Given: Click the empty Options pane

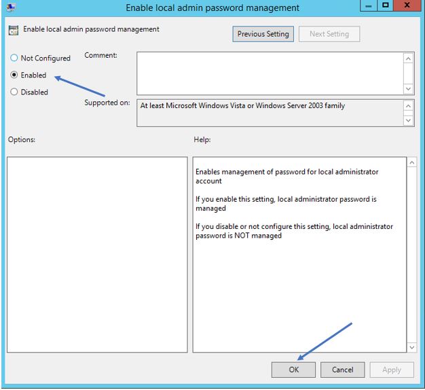Looking at the screenshot, I should pos(97,255).
